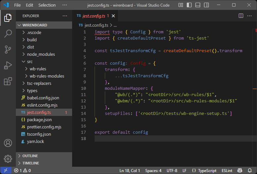Click the notifications bell in status bar

point(250,170)
